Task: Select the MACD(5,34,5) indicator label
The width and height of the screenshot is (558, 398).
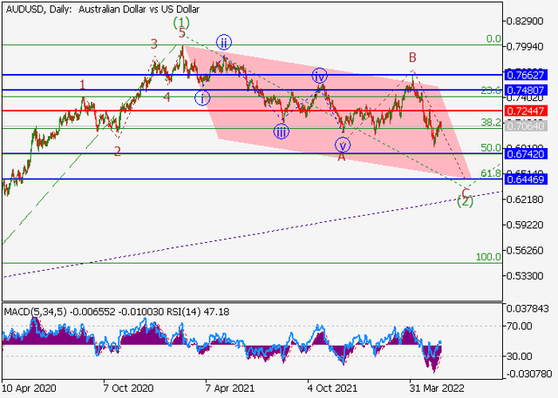Action: [x=35, y=311]
